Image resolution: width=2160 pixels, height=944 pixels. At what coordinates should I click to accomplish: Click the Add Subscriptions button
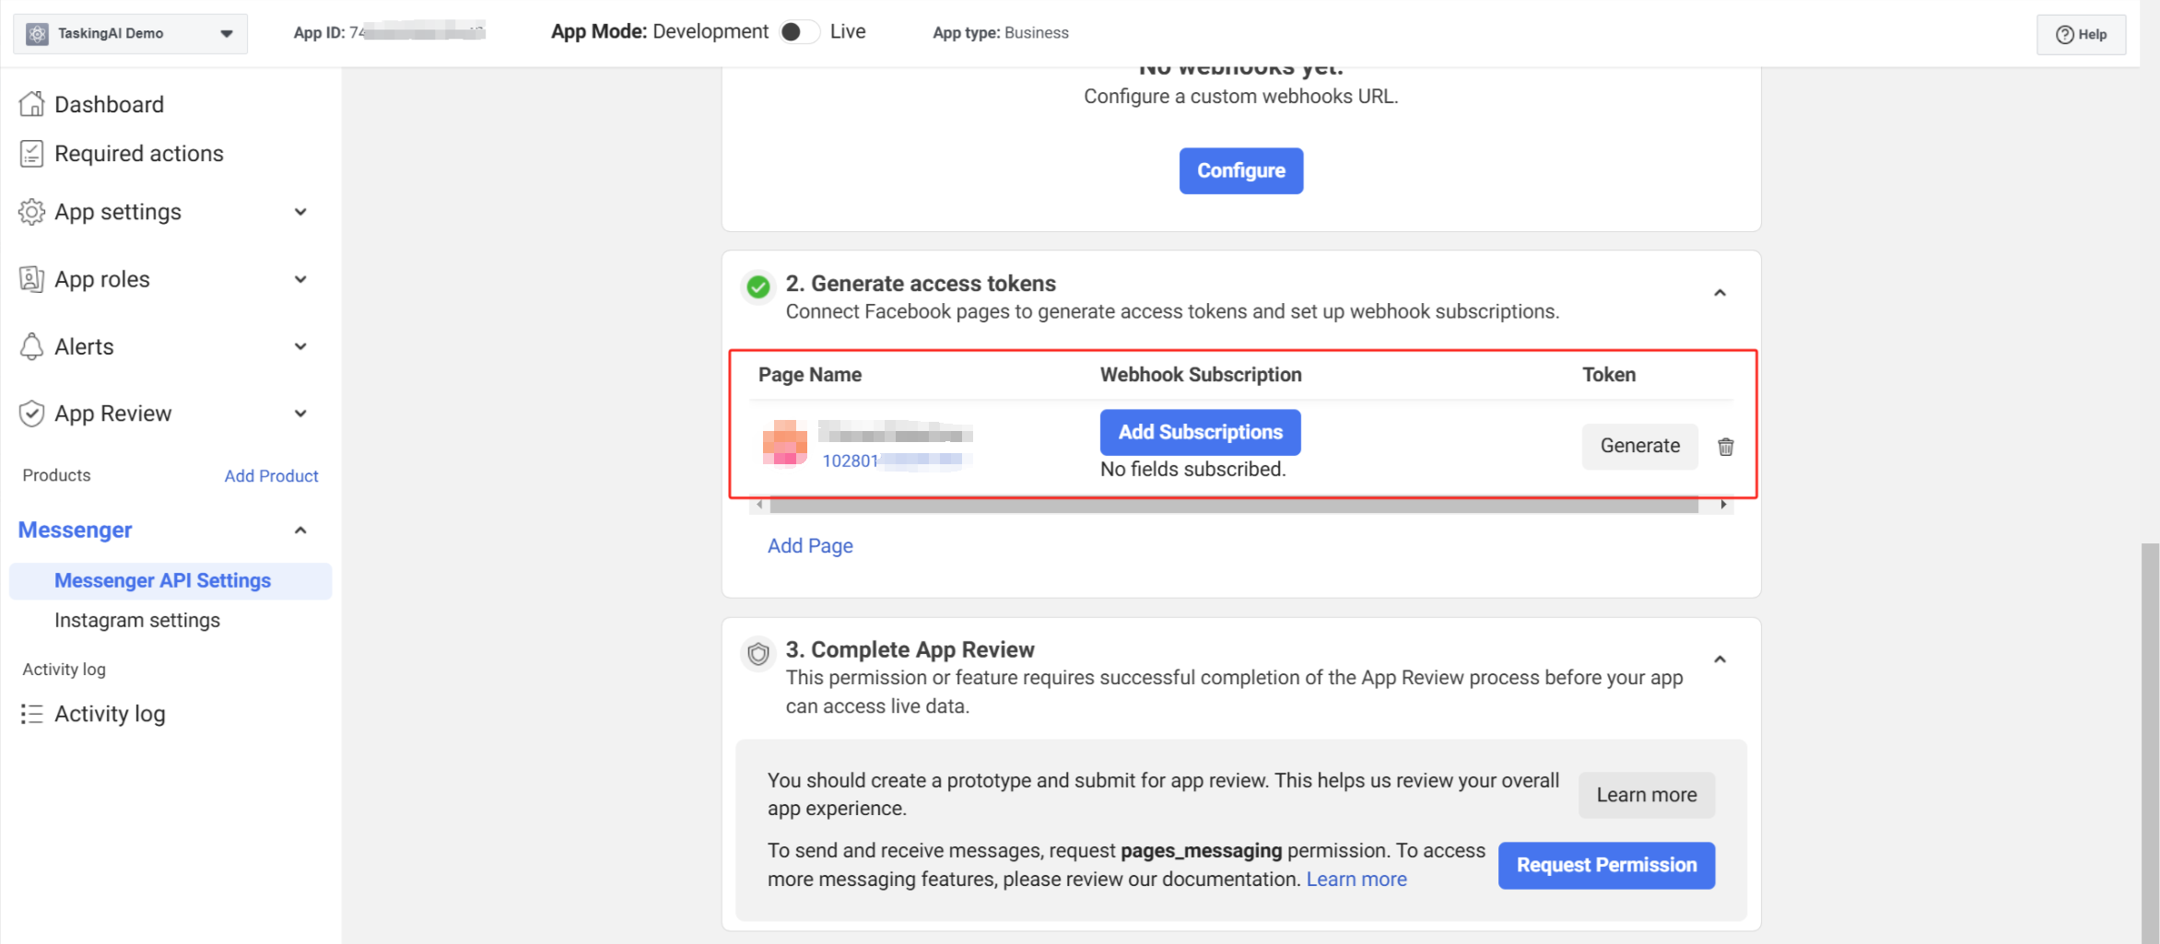point(1200,432)
